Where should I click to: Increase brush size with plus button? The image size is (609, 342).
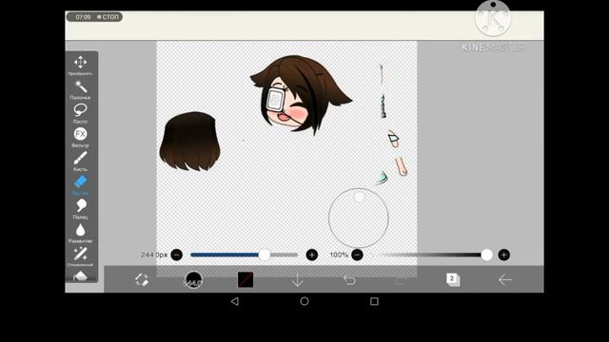(x=312, y=255)
